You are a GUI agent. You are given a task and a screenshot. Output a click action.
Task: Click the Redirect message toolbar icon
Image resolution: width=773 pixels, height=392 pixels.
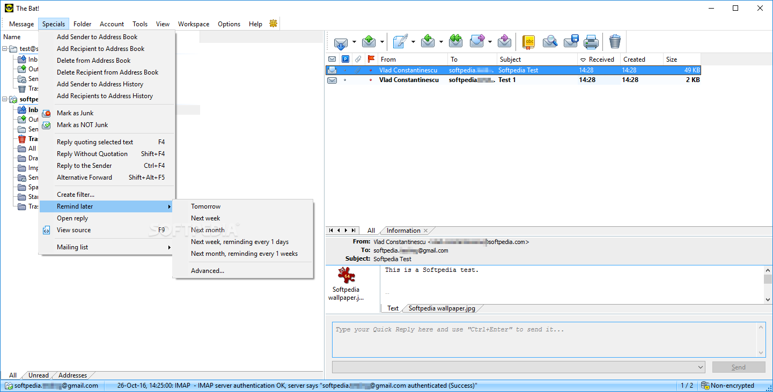(505, 42)
